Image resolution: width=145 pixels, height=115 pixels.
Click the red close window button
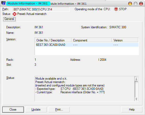[x=141, y=4]
